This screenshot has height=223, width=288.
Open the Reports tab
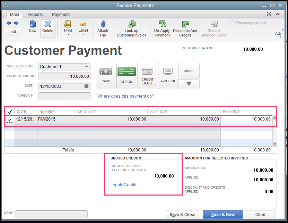tap(35, 14)
